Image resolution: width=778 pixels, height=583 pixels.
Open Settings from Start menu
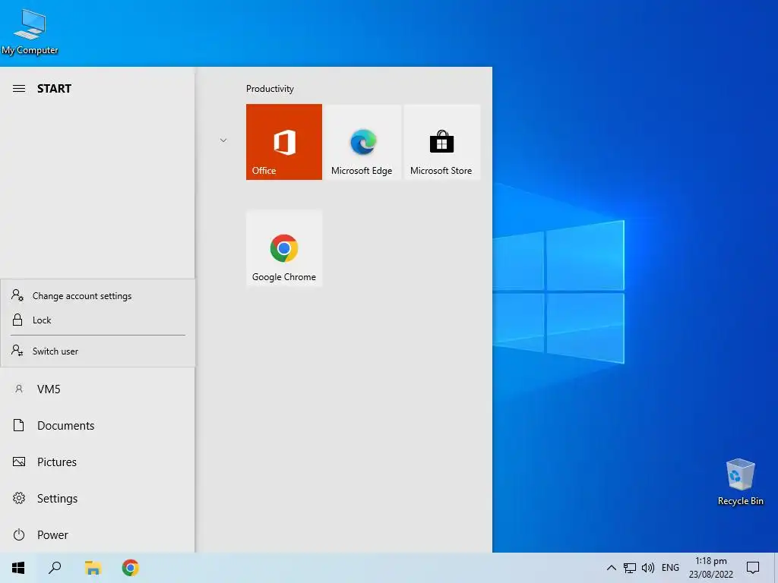click(98, 498)
